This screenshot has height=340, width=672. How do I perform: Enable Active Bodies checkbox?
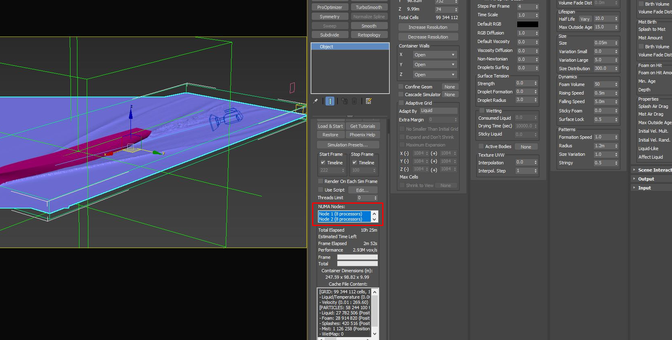[481, 146]
